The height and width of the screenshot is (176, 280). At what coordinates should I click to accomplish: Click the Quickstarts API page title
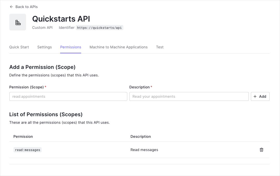point(61,19)
